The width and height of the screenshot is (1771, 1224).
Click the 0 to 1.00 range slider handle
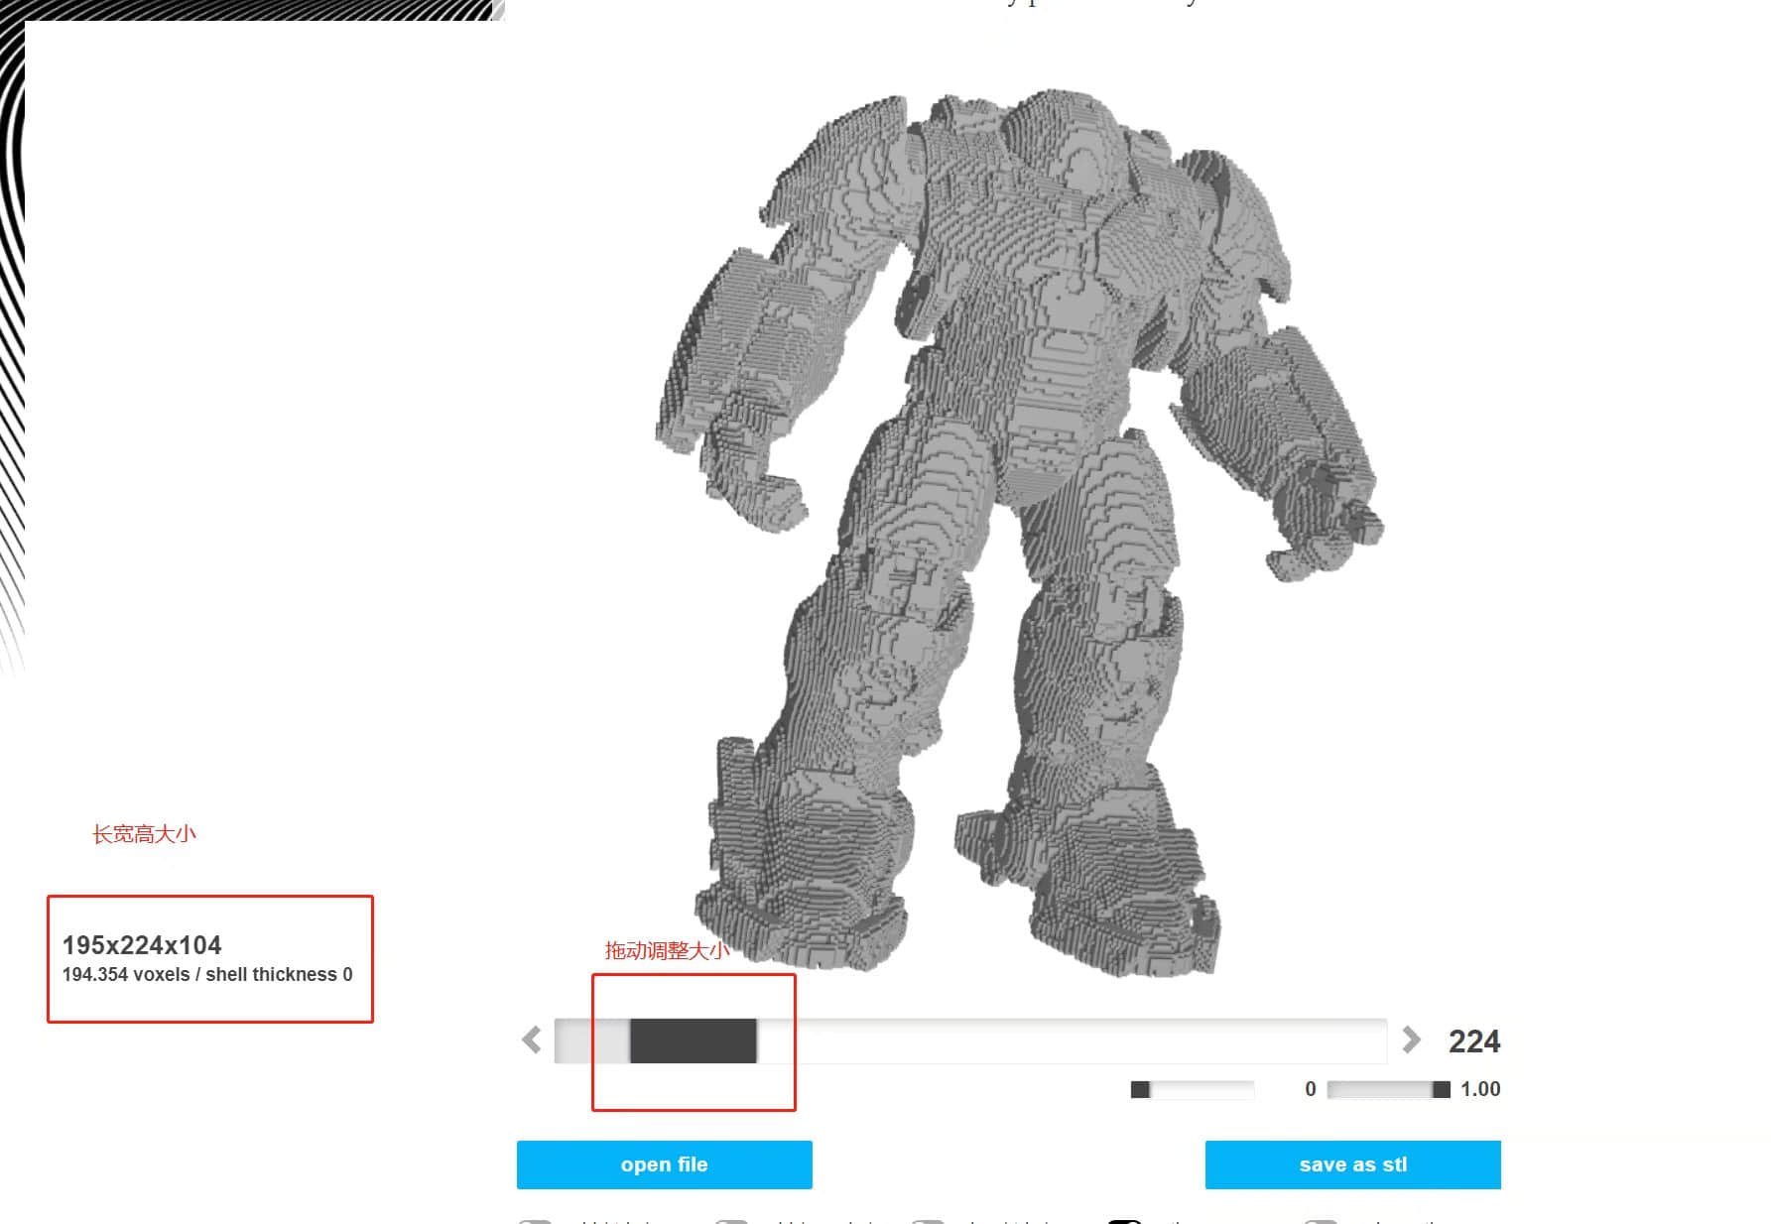1441,1090
